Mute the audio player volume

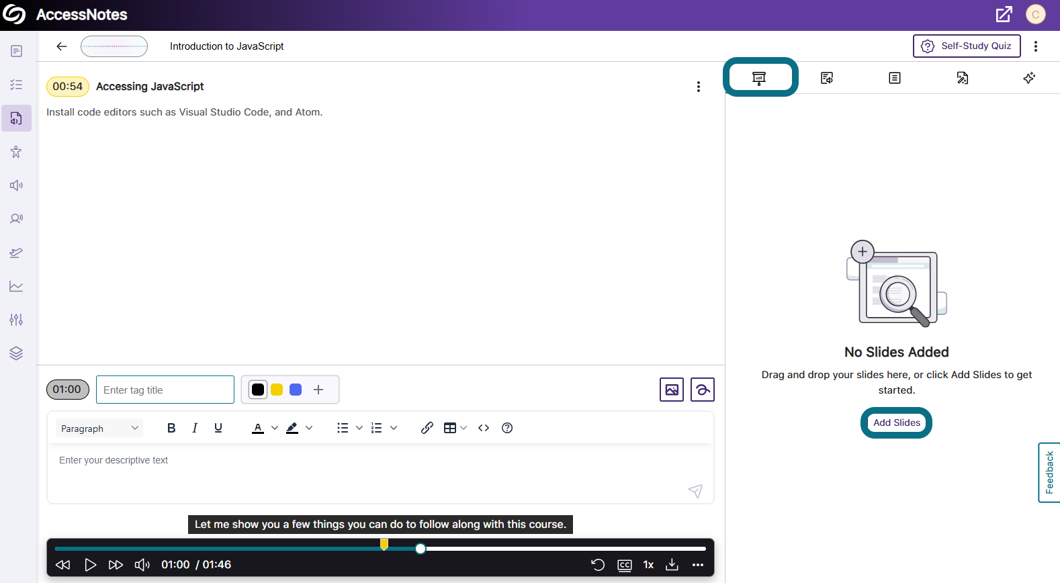click(x=142, y=564)
